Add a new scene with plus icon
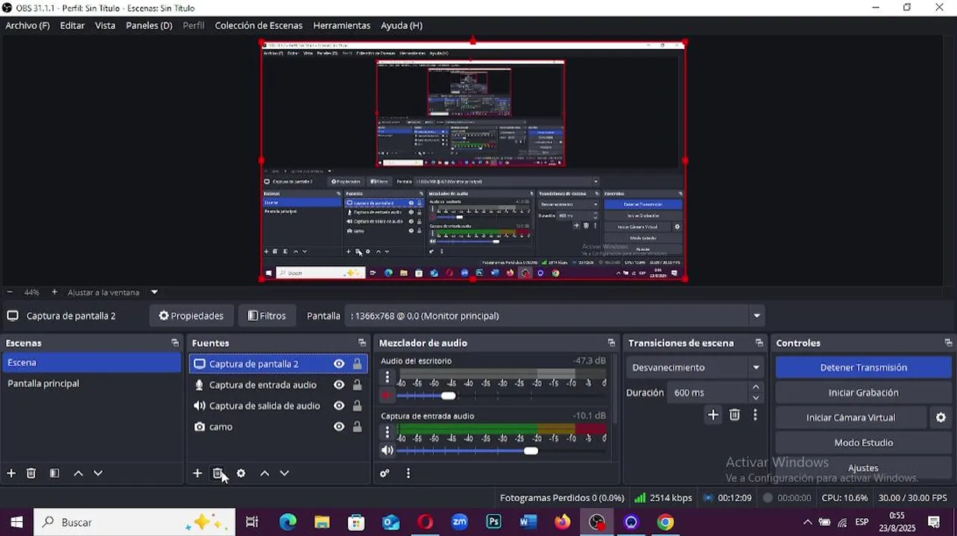This screenshot has width=957, height=536. [11, 473]
